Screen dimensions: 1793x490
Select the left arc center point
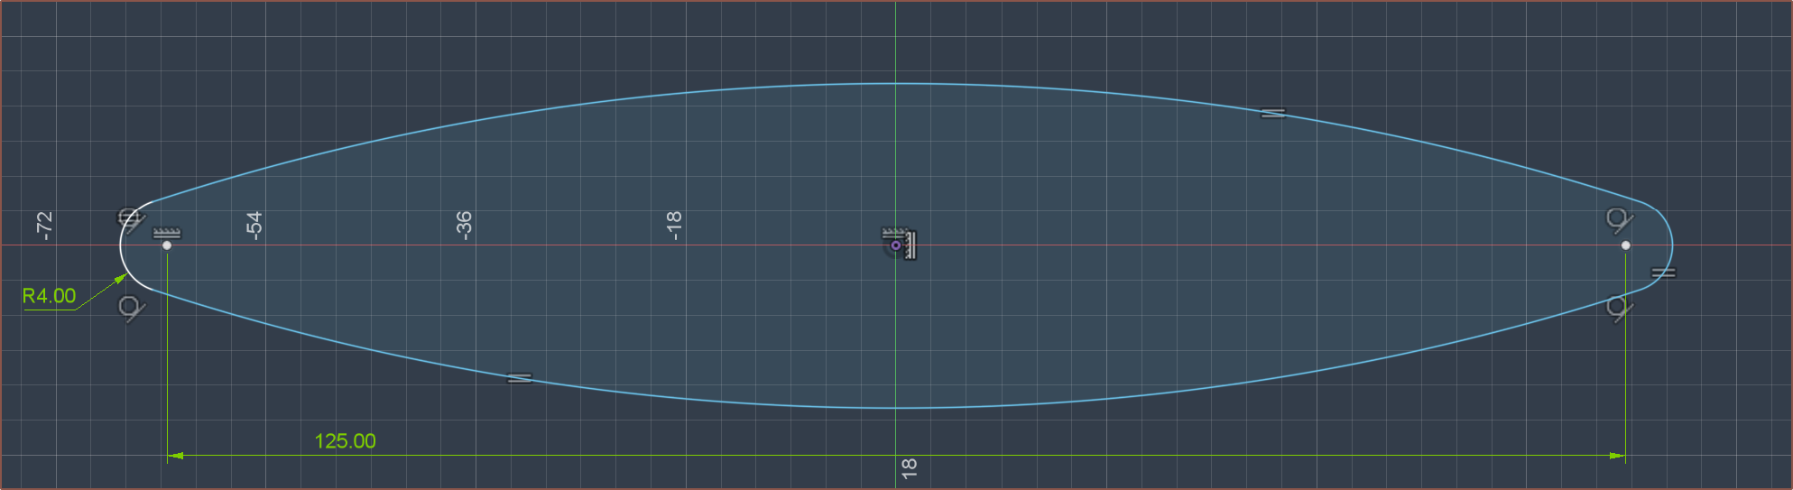[x=167, y=245]
